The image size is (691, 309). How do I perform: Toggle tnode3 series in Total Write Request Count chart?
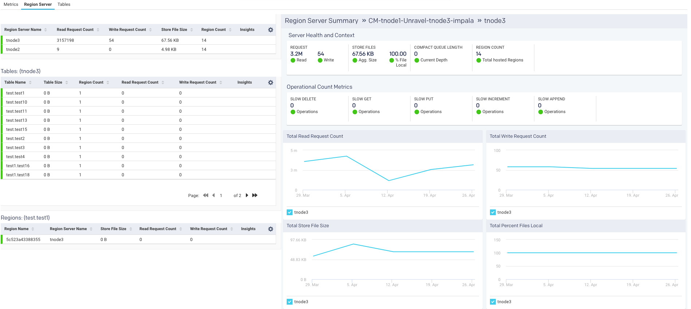point(493,212)
